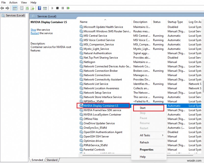Click the toolbar Refresh icon
This screenshot has width=204, height=163.
[27, 8]
